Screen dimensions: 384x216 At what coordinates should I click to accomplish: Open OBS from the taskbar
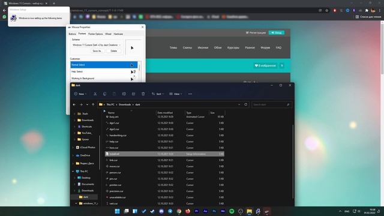coord(241,211)
